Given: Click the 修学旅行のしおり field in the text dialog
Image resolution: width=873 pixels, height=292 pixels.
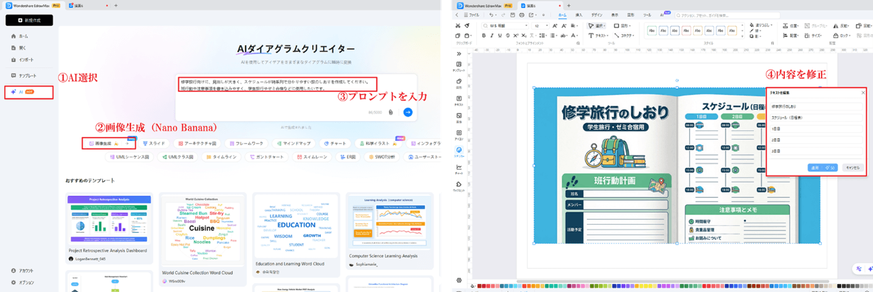Looking at the screenshot, I should [x=815, y=106].
